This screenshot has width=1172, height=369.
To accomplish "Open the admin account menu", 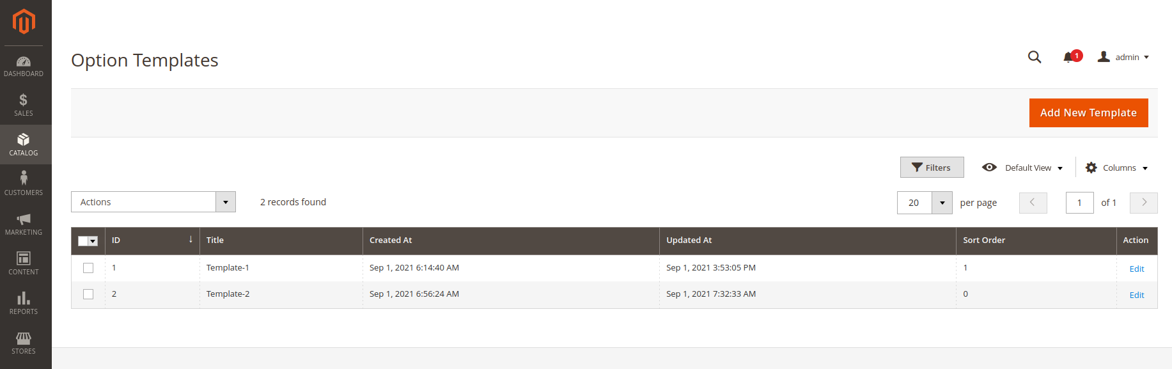I will click(1123, 57).
